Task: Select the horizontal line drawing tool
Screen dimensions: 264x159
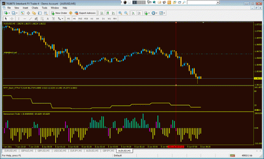Action: point(25,19)
